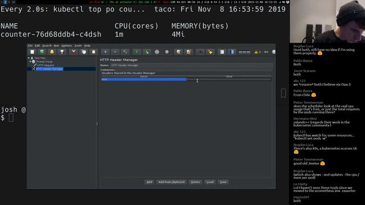Collapse the Test Plan tree node
The image size is (365, 205).
[x=29, y=58]
